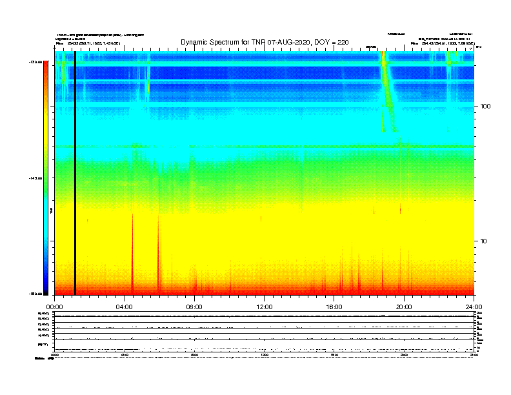This screenshot has width=511, height=395.
Task: Click the 10 frequency axis label
Action: [x=484, y=241]
